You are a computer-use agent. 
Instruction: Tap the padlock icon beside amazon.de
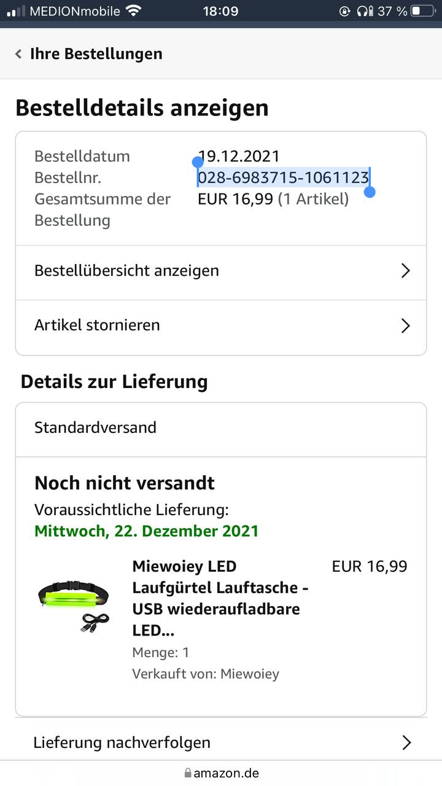click(x=188, y=772)
